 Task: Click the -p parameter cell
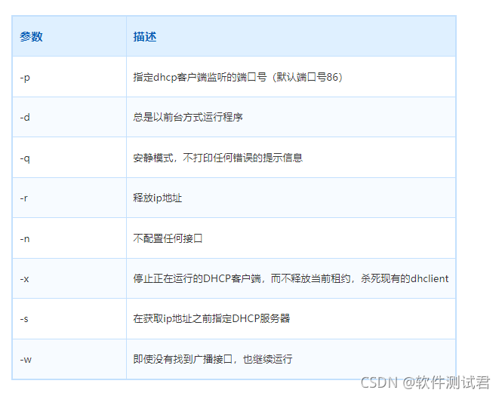click(69, 77)
